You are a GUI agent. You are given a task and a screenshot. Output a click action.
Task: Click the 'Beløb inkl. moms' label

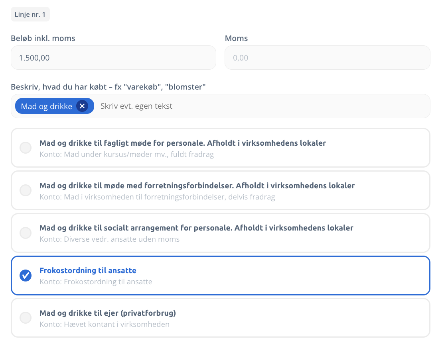43,38
